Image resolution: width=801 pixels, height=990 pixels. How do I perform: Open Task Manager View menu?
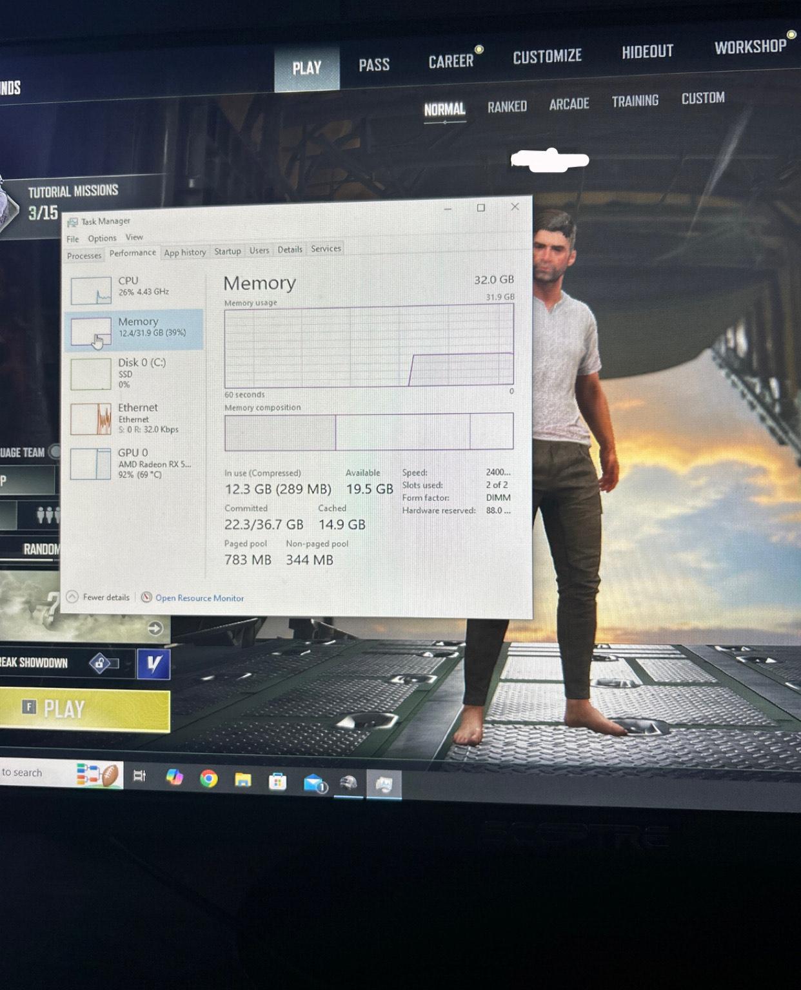click(134, 237)
